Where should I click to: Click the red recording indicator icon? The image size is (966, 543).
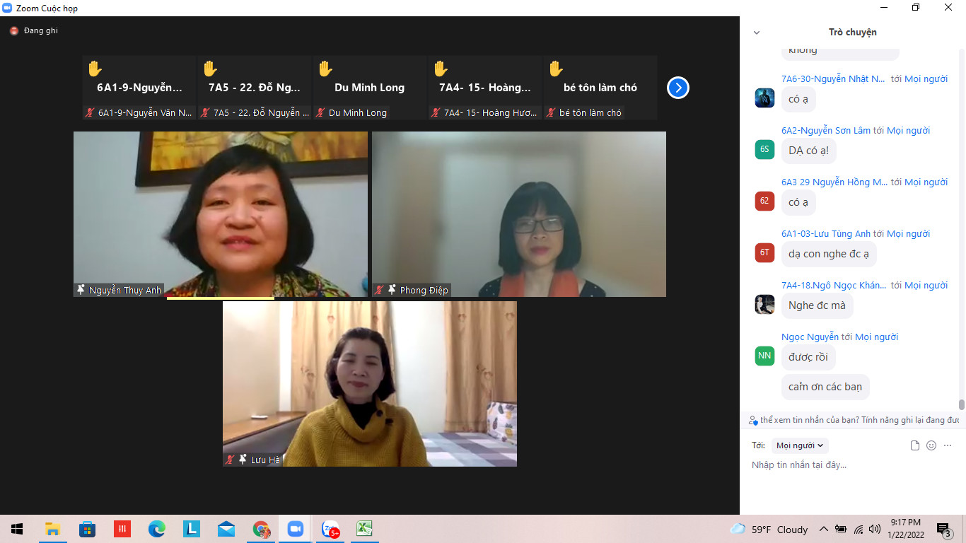coord(14,31)
